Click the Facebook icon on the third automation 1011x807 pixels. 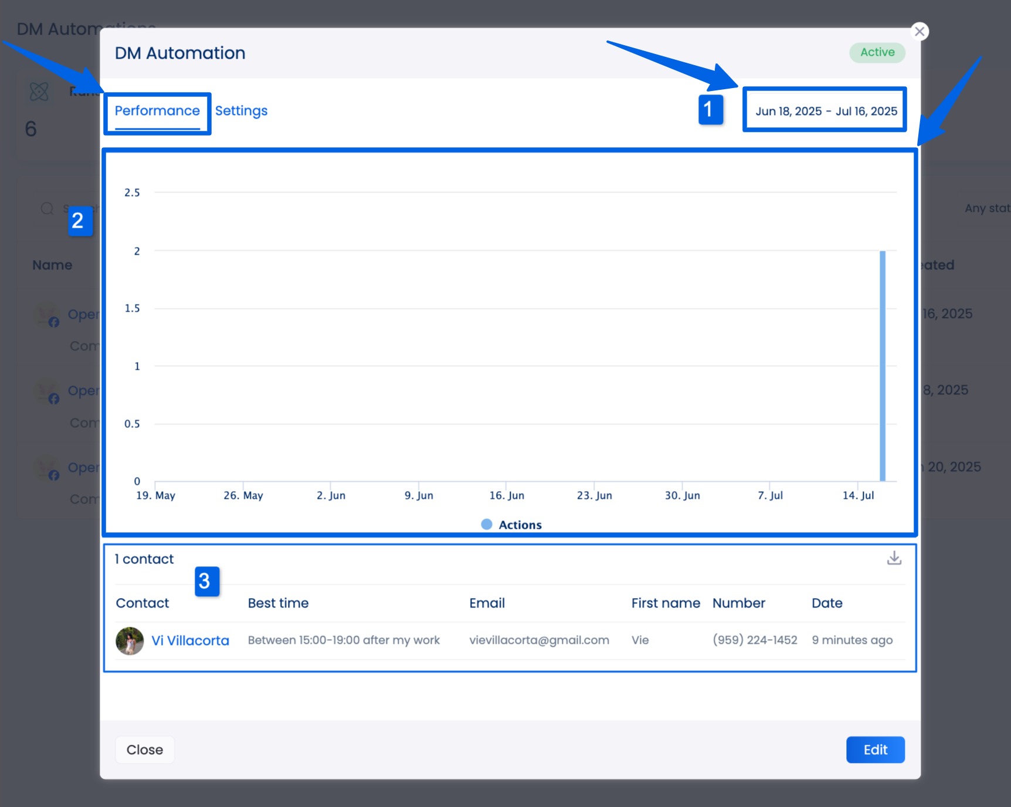(x=55, y=475)
